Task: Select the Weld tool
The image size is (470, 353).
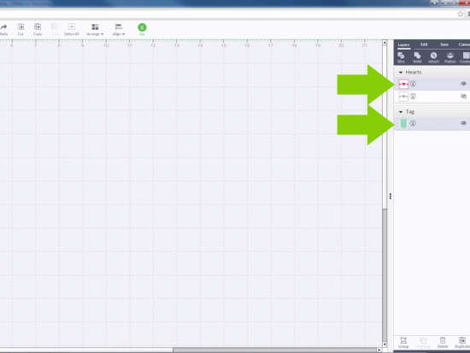Action: [417, 57]
